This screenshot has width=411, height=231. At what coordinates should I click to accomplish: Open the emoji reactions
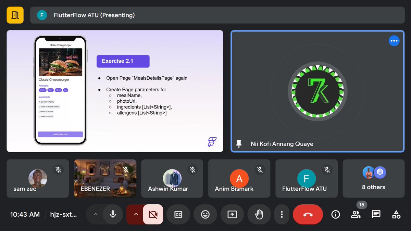[205, 214]
